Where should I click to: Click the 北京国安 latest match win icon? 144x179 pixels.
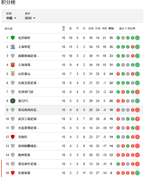[x=137, y=38]
